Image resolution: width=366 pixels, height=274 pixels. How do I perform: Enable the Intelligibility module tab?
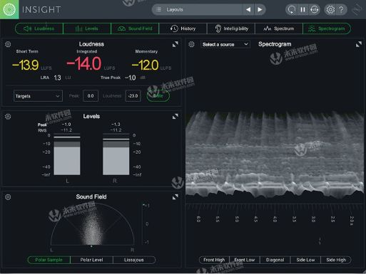pos(231,28)
